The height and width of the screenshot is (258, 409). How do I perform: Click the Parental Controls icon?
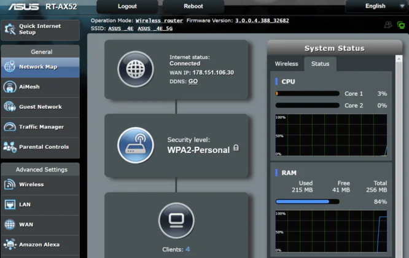coord(10,147)
